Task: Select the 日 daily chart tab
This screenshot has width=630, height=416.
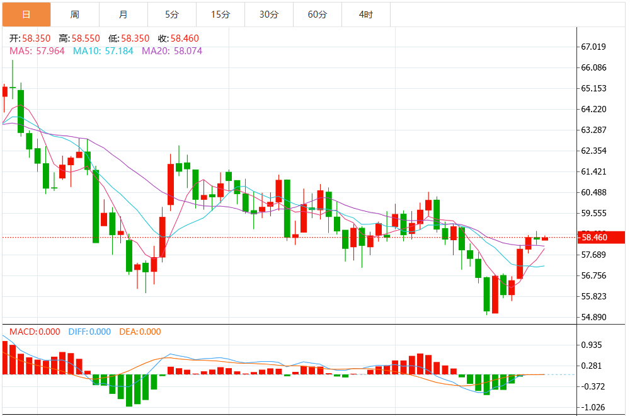Action: coord(26,14)
